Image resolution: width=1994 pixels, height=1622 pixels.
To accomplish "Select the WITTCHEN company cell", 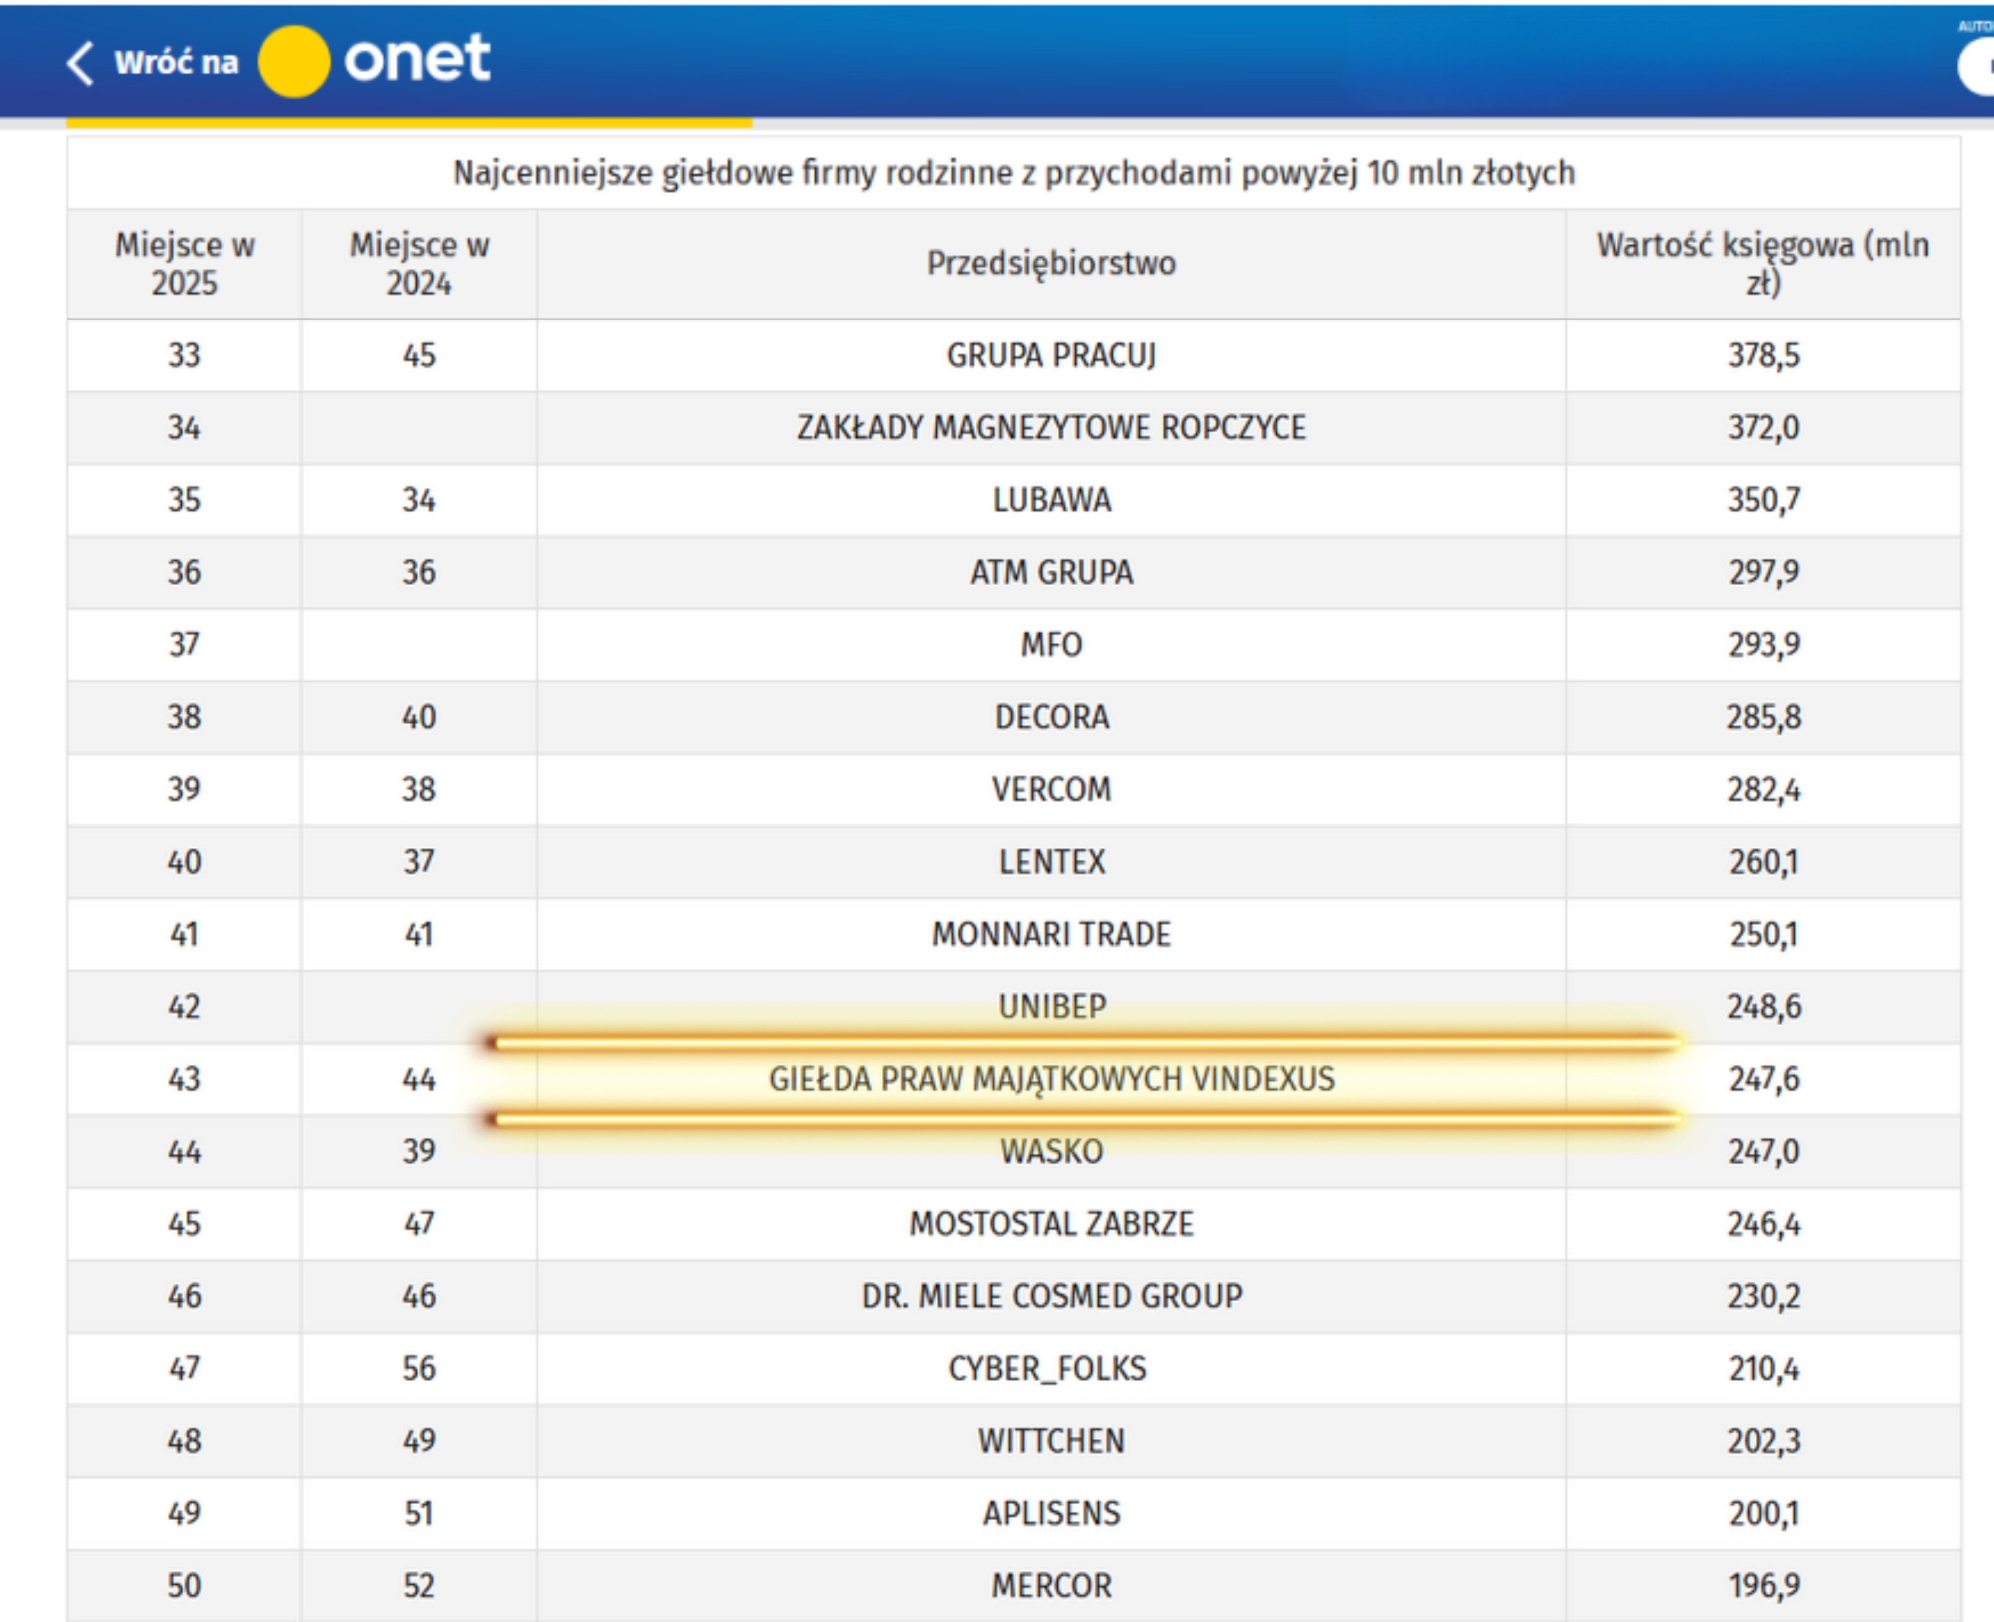I will click(1051, 1441).
